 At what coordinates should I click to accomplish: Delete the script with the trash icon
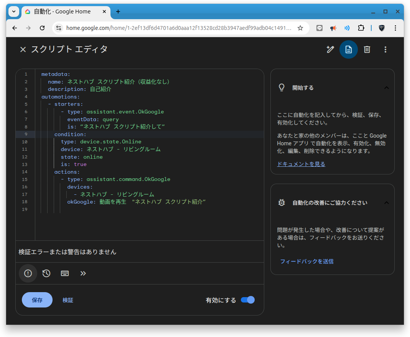click(367, 49)
